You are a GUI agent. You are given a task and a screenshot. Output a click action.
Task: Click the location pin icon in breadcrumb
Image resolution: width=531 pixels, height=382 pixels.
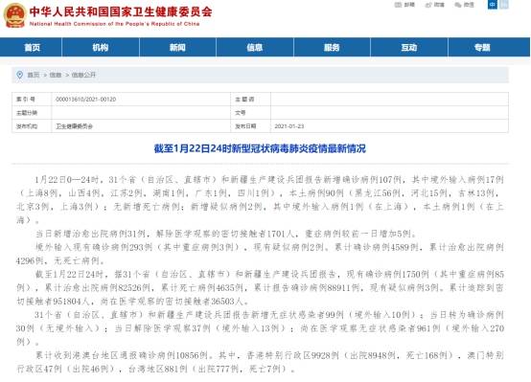coord(20,75)
